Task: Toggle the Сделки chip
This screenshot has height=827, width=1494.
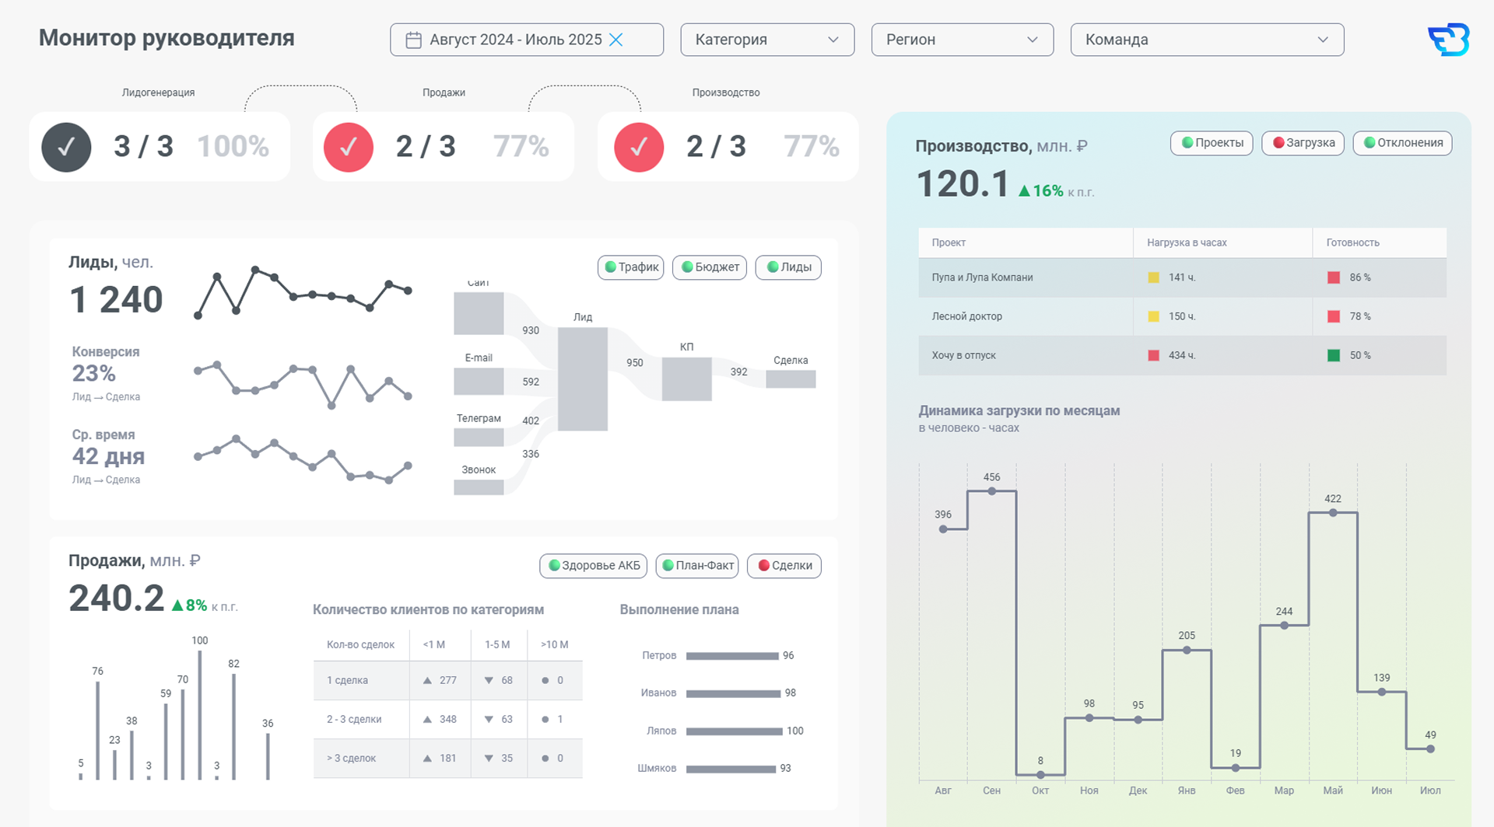Action: pyautogui.click(x=784, y=566)
